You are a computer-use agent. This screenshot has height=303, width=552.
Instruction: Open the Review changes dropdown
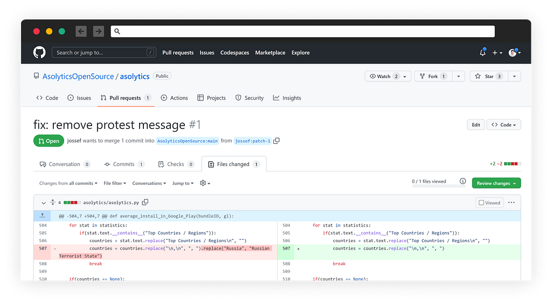(496, 183)
